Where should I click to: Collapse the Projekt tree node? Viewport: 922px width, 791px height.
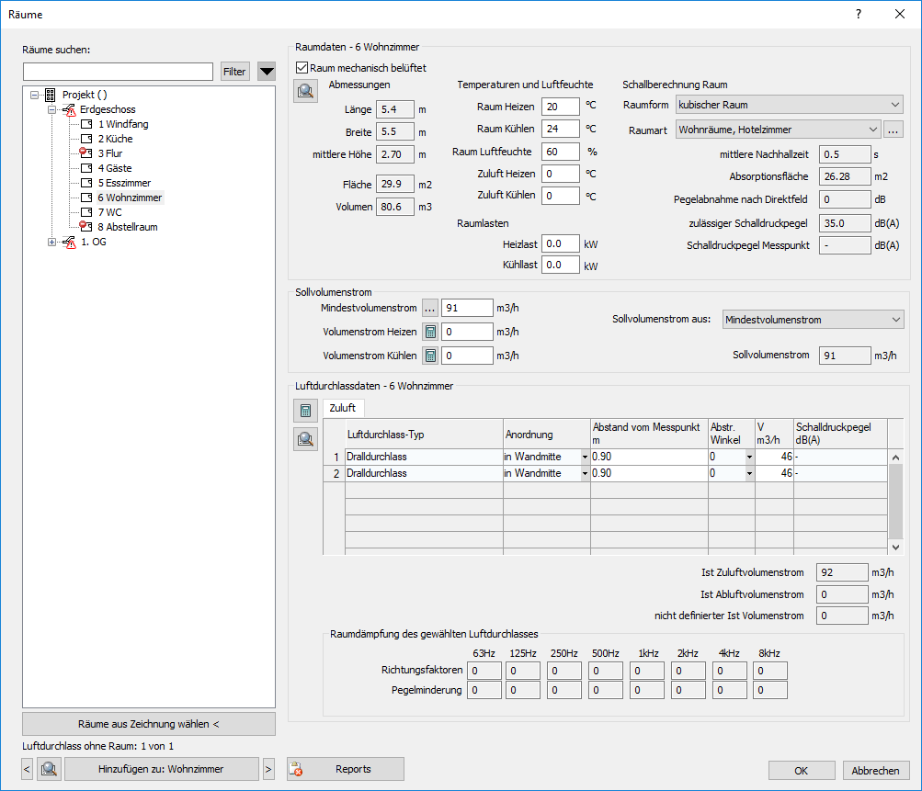[x=34, y=95]
